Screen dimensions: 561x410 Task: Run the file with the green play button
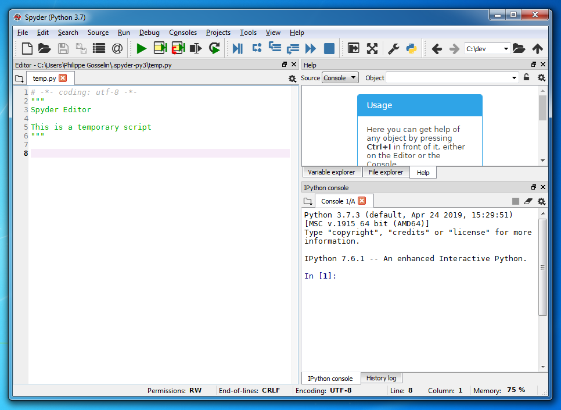click(x=142, y=48)
